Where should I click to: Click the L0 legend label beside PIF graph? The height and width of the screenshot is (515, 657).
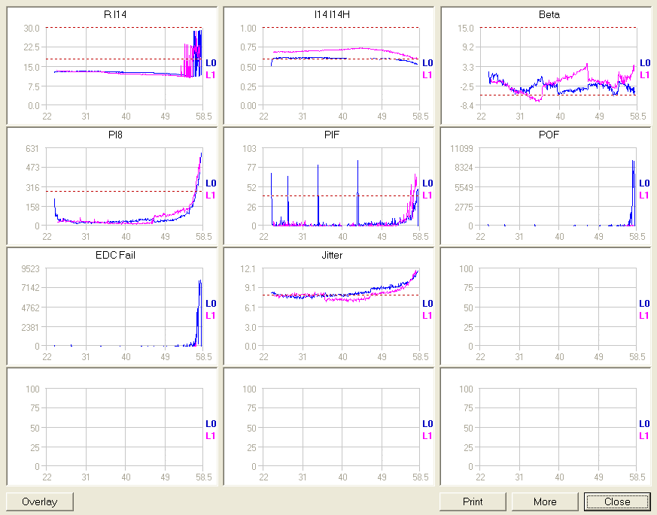427,183
